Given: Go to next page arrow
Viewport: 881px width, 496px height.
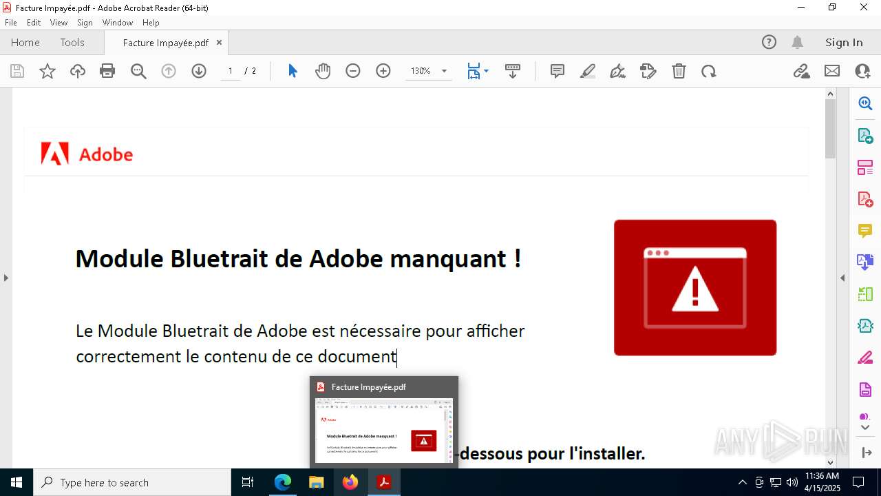Looking at the screenshot, I should point(199,71).
